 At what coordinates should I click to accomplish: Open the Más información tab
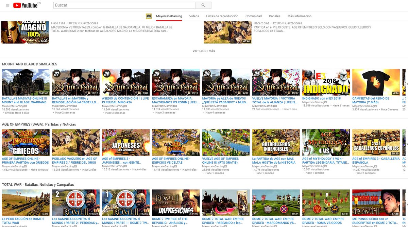tap(299, 16)
